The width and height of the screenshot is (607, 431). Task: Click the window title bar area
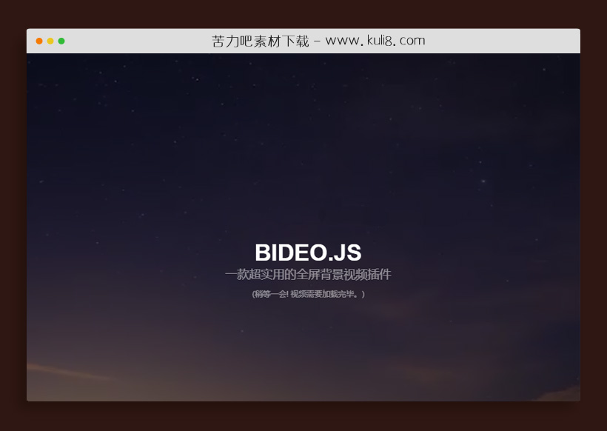click(481, 41)
